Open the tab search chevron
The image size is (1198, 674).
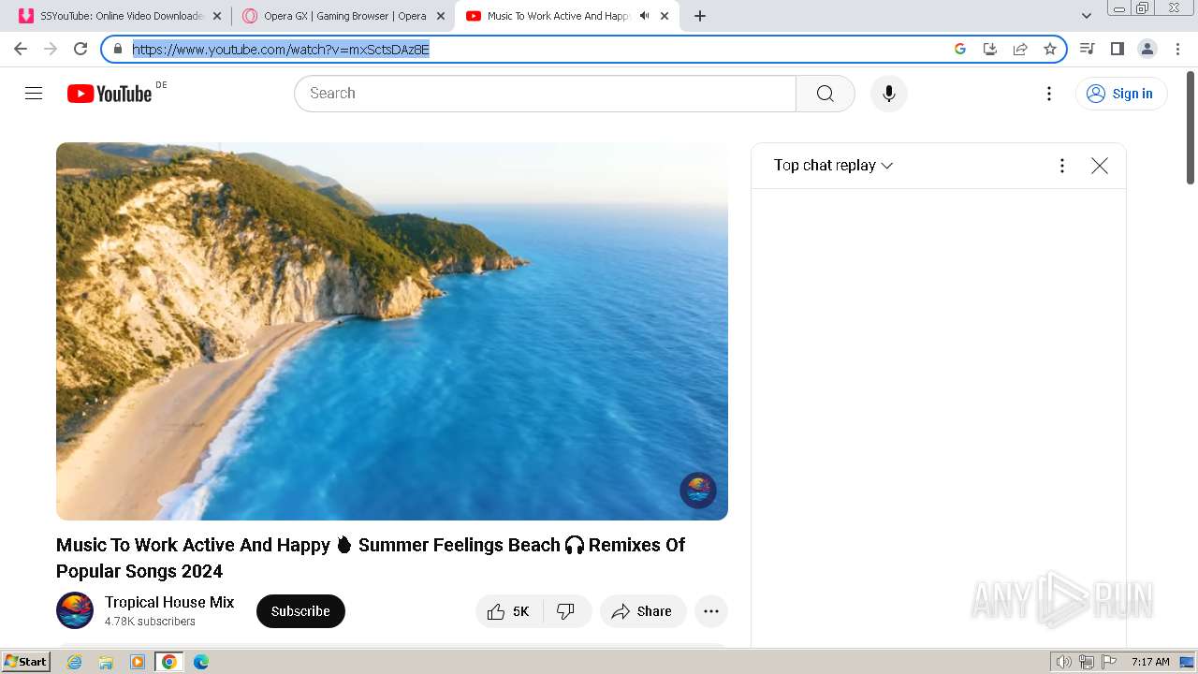click(1087, 16)
